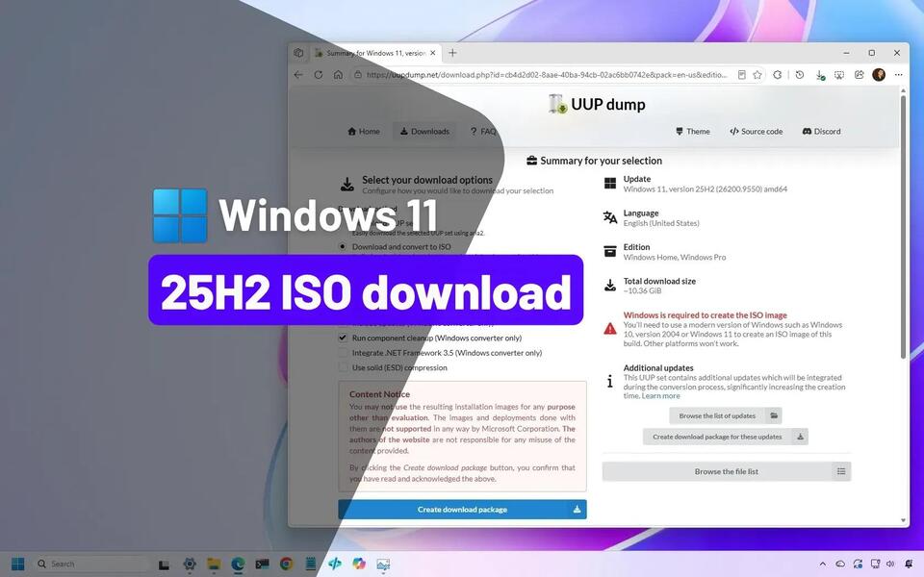The width and height of the screenshot is (924, 577).
Task: Click the UUP dump logo
Action: (x=597, y=104)
